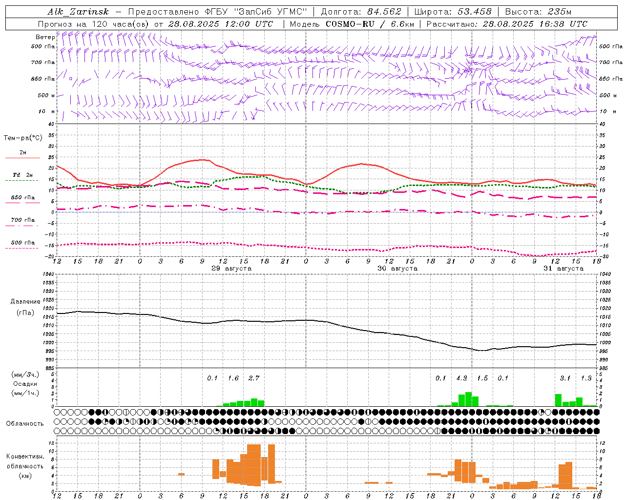This screenshot has height=500, width=625.
Task: Click the Ветер label of wind panel
Action: [45, 37]
